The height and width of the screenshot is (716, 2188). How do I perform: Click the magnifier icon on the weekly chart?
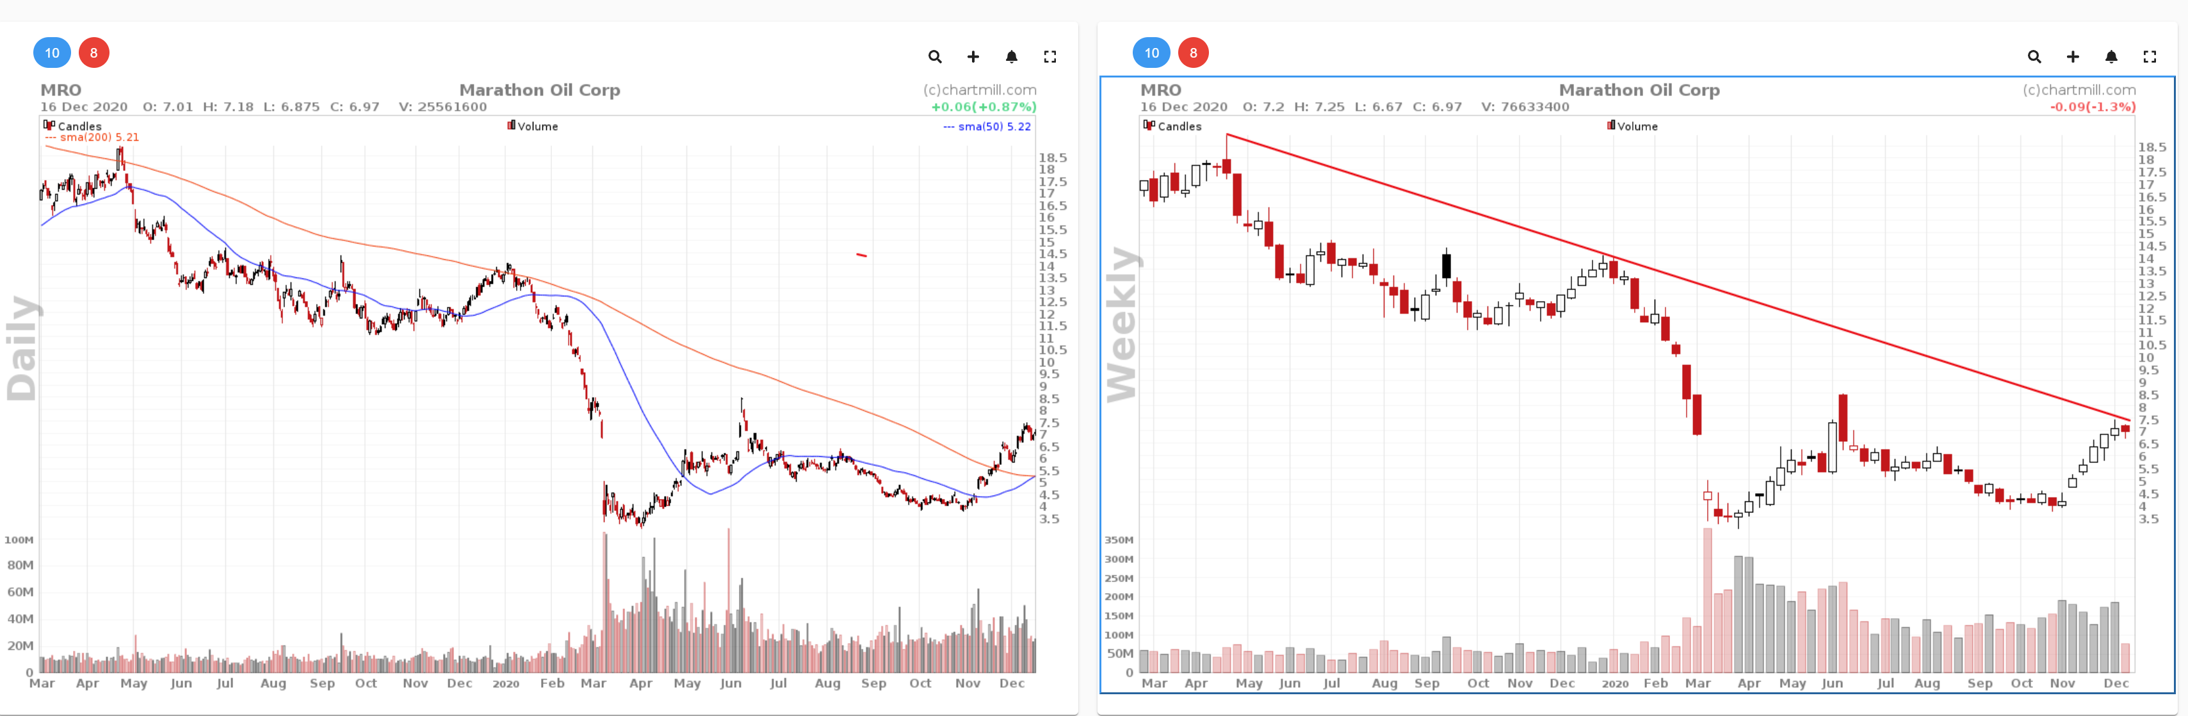[2034, 57]
